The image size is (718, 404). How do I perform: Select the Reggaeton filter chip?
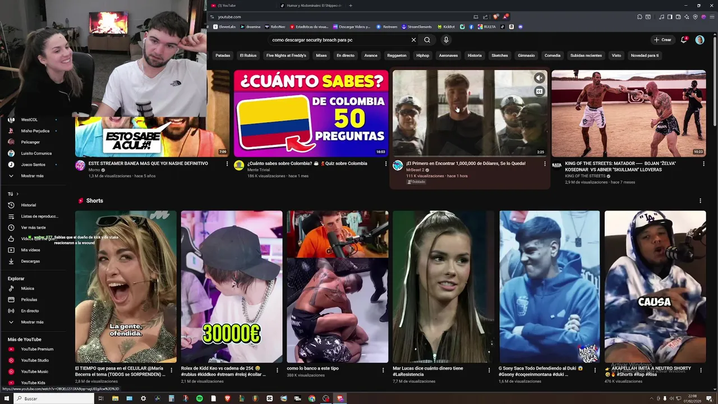click(x=397, y=56)
